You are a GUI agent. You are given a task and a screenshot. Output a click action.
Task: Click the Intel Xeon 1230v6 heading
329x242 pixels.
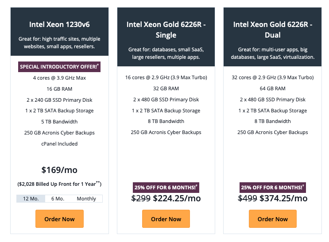59,24
